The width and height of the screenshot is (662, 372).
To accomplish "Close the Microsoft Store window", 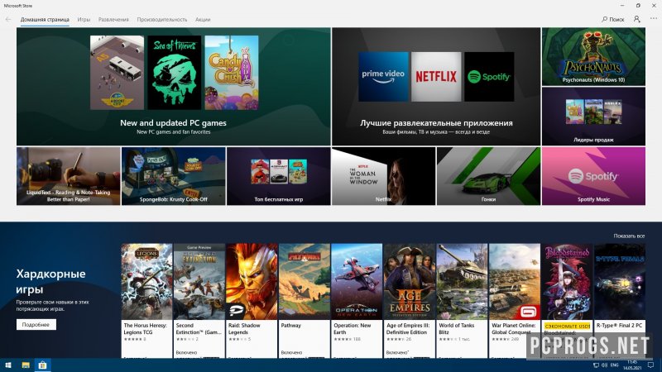I will pyautogui.click(x=654, y=6).
